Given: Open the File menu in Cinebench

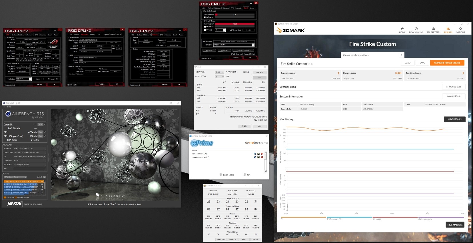Looking at the screenshot, I should (x=4, y=107).
